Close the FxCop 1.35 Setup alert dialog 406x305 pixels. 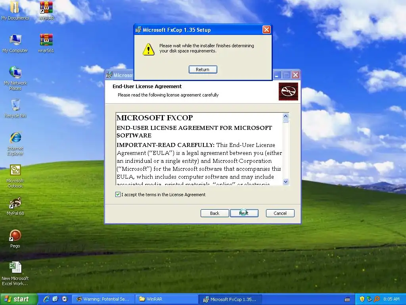pos(266,29)
